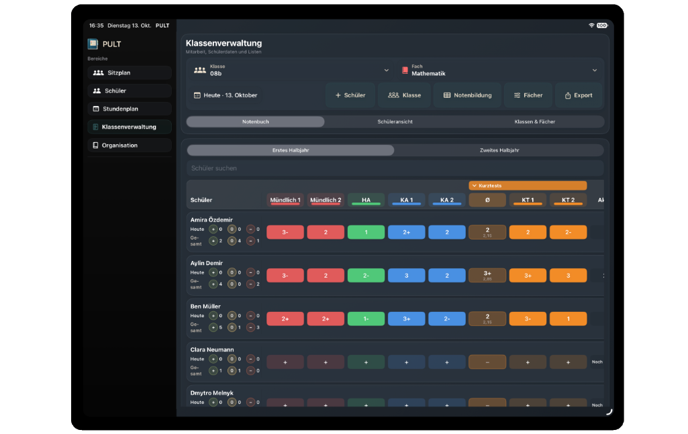688x434 pixels.
Task: Select the Erstes Halbjahr tab
Action: 291,150
